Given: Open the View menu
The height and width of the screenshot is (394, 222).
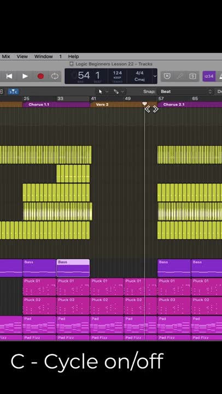Looking at the screenshot, I should click(22, 56).
